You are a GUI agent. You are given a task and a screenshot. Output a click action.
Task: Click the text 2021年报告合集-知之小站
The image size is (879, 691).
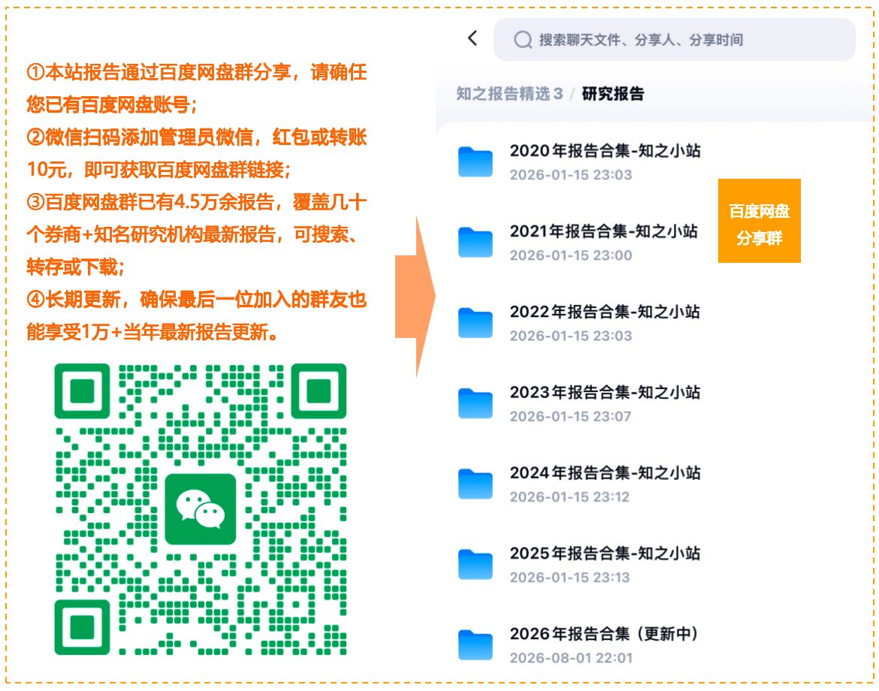point(604,231)
